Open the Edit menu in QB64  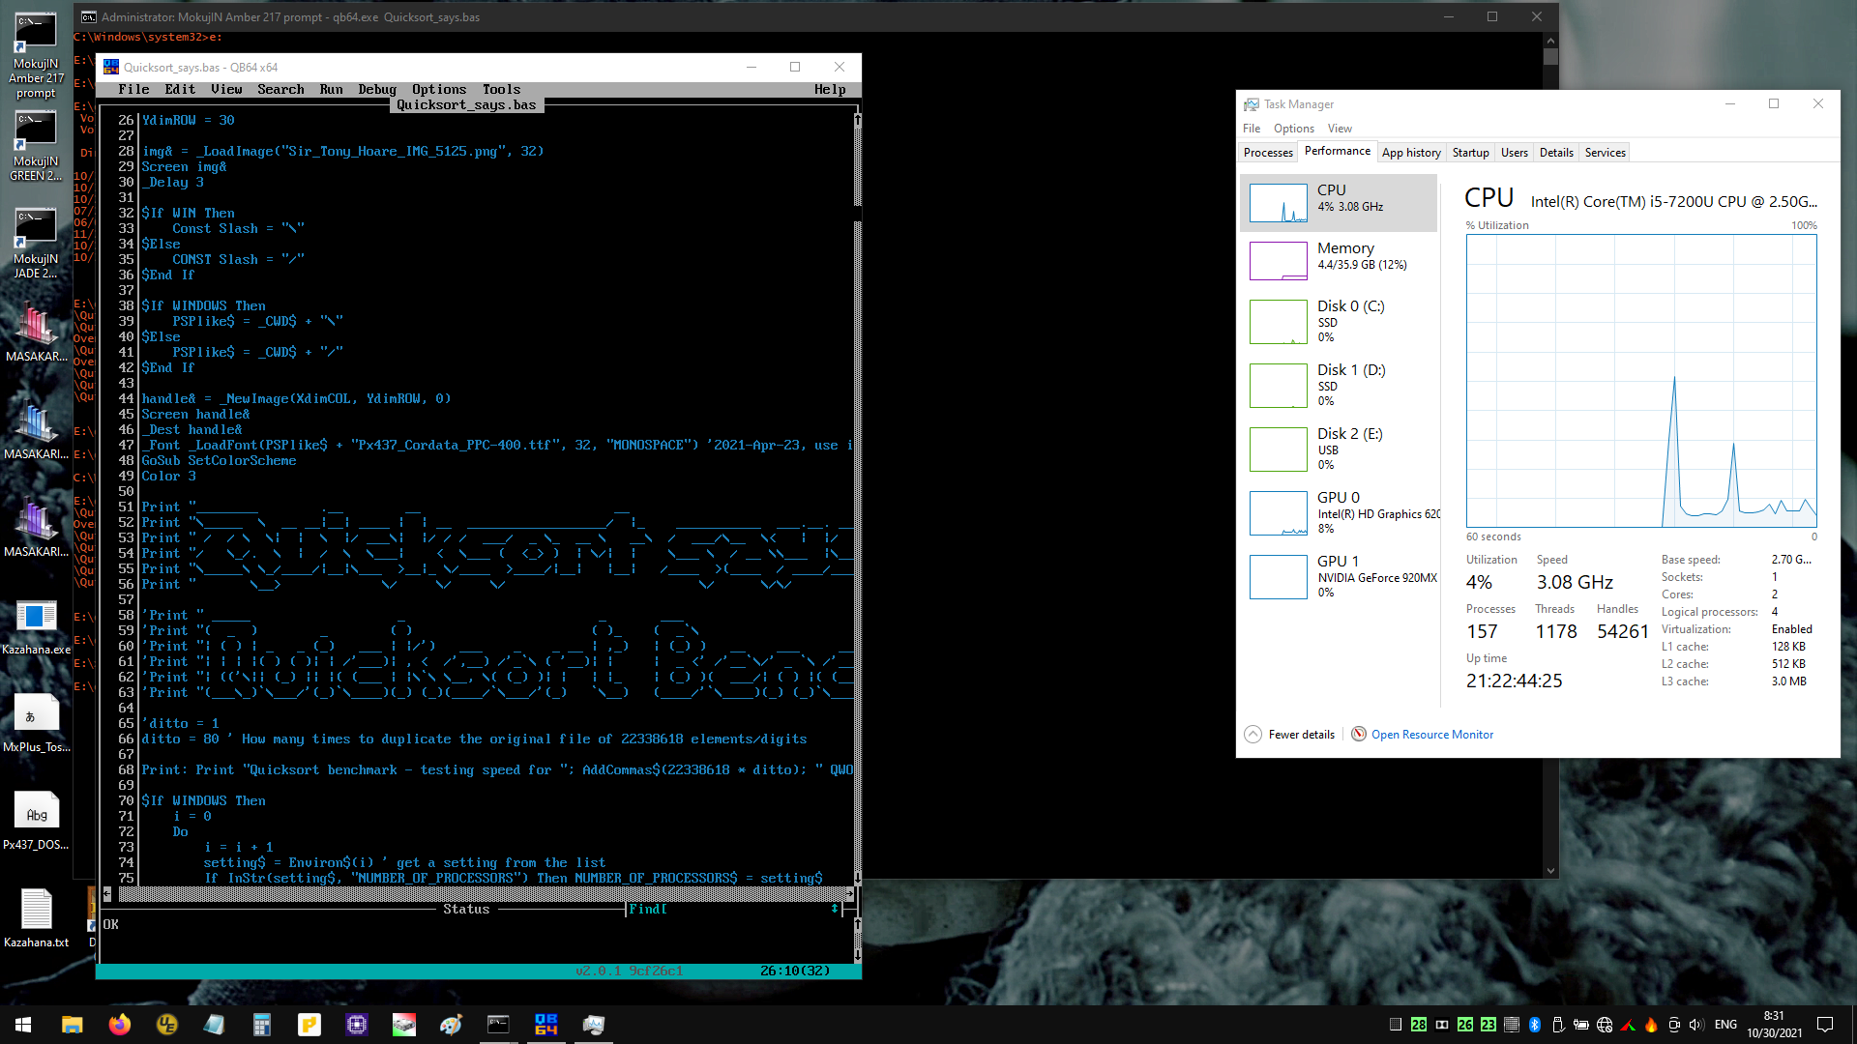click(x=180, y=89)
